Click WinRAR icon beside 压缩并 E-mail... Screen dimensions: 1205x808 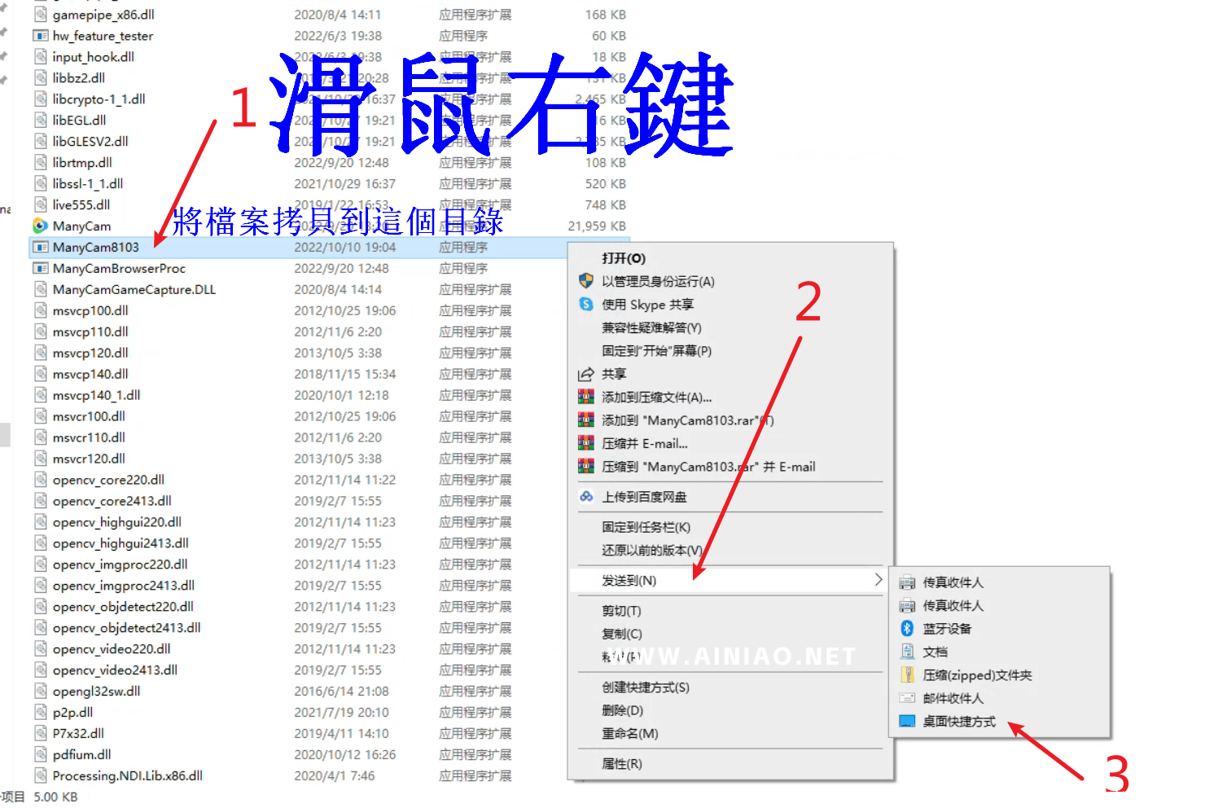pyautogui.click(x=586, y=443)
